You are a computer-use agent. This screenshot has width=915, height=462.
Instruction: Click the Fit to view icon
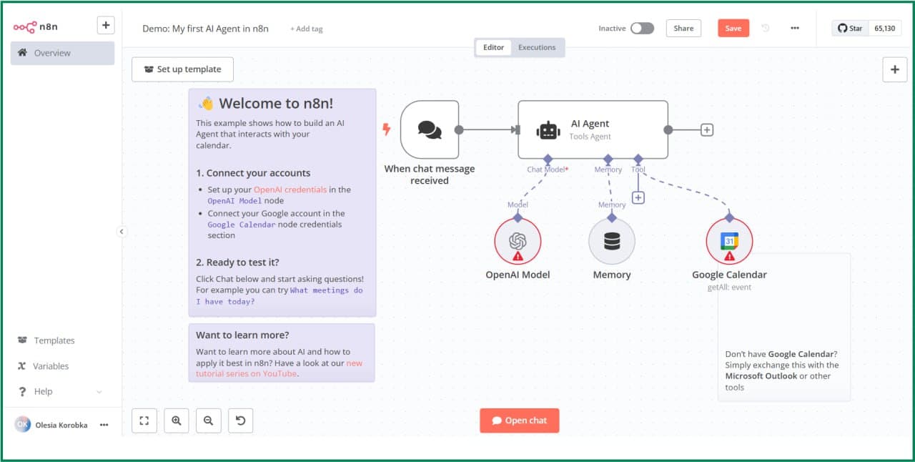[x=144, y=421]
